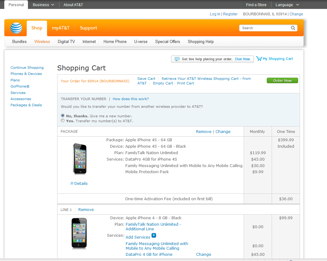
Task: Open About AT&T
Action: [73, 5]
